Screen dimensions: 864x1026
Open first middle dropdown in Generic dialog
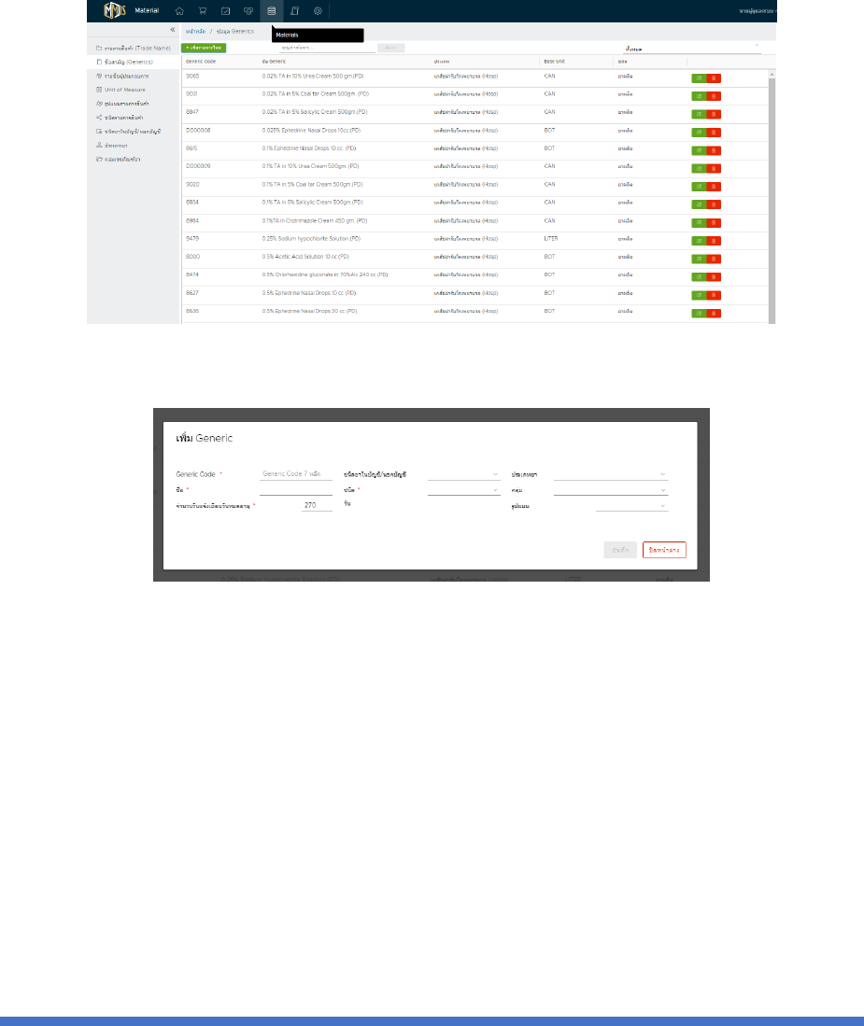pyautogui.click(x=464, y=473)
